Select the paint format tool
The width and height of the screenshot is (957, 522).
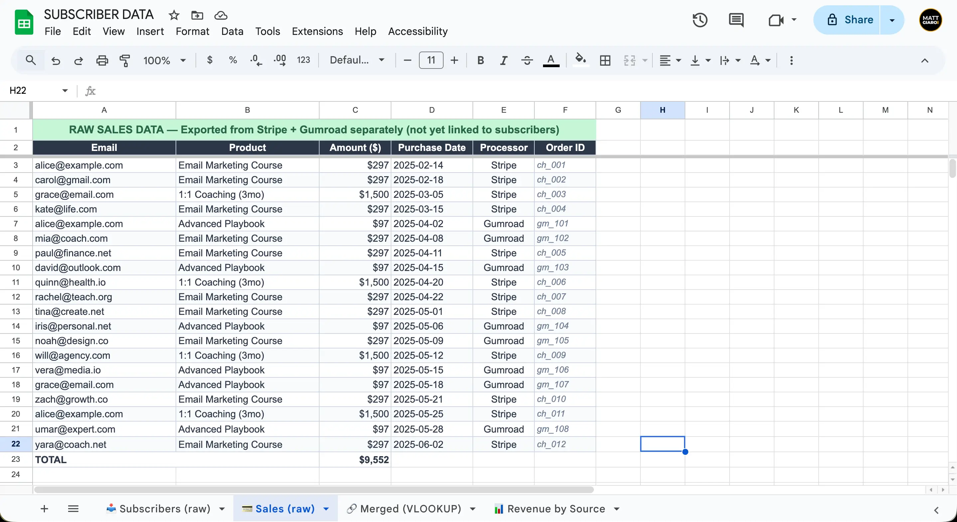click(125, 60)
